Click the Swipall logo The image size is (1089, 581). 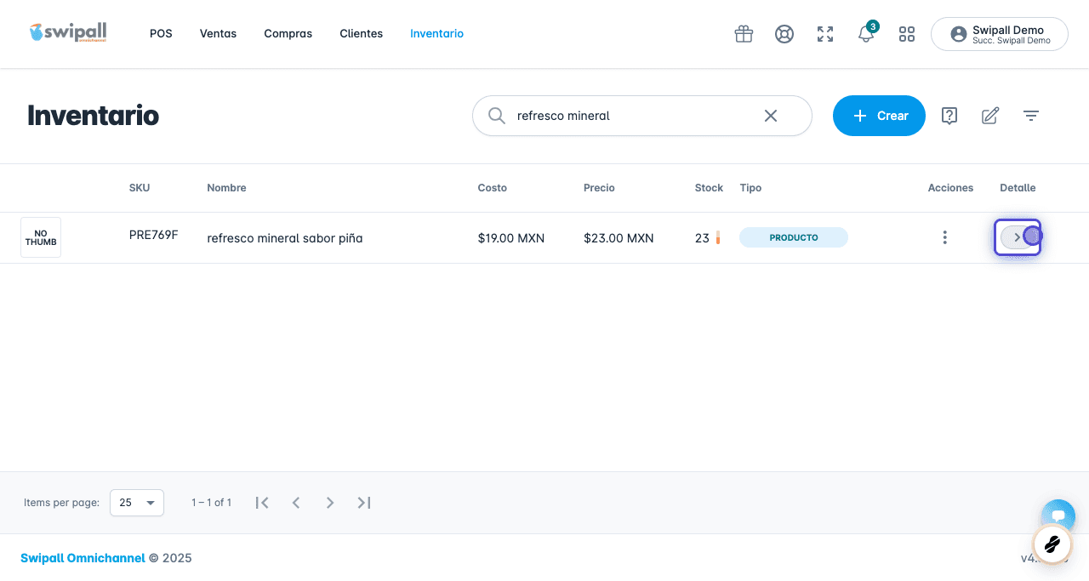[67, 32]
